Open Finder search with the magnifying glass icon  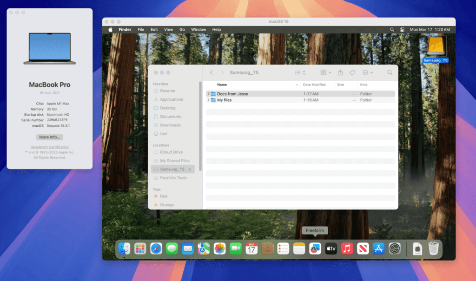[390, 72]
